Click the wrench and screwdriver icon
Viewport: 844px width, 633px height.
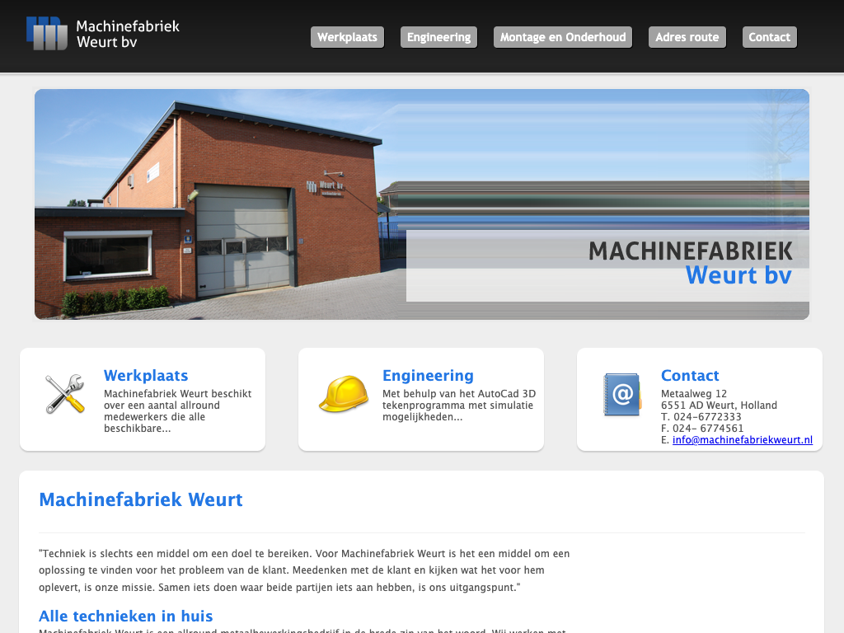click(x=64, y=394)
